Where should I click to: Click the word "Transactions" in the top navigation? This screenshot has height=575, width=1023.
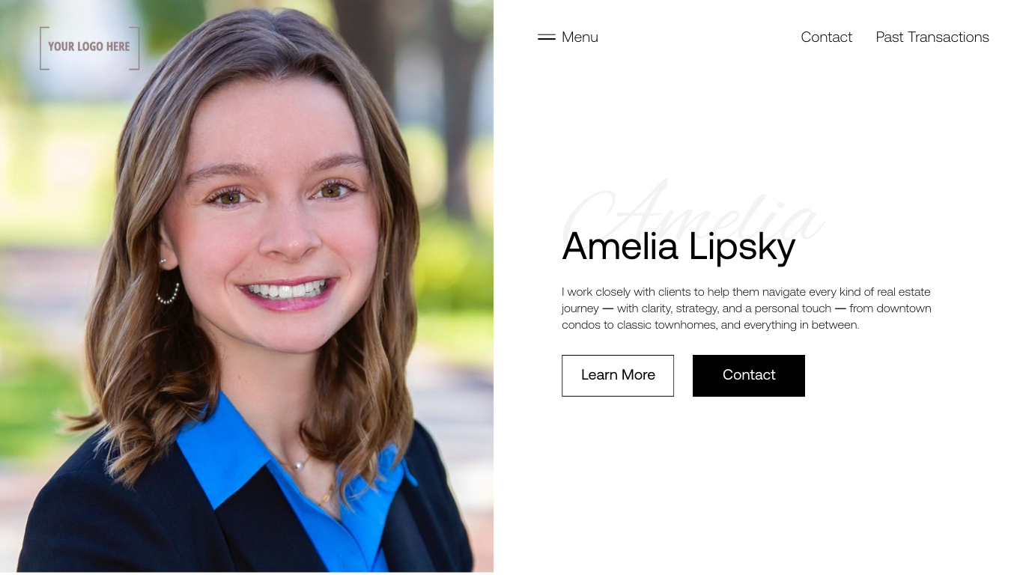pyautogui.click(x=948, y=37)
